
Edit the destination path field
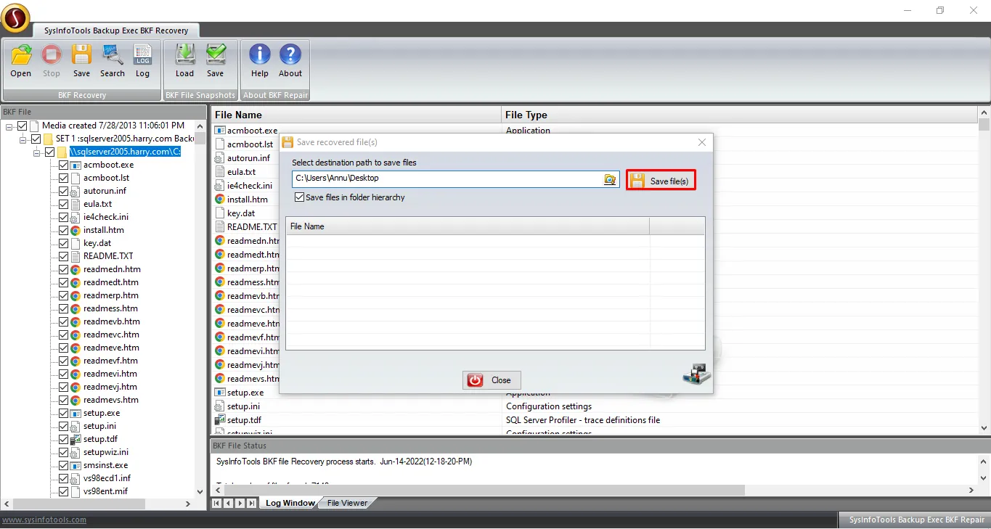point(448,179)
